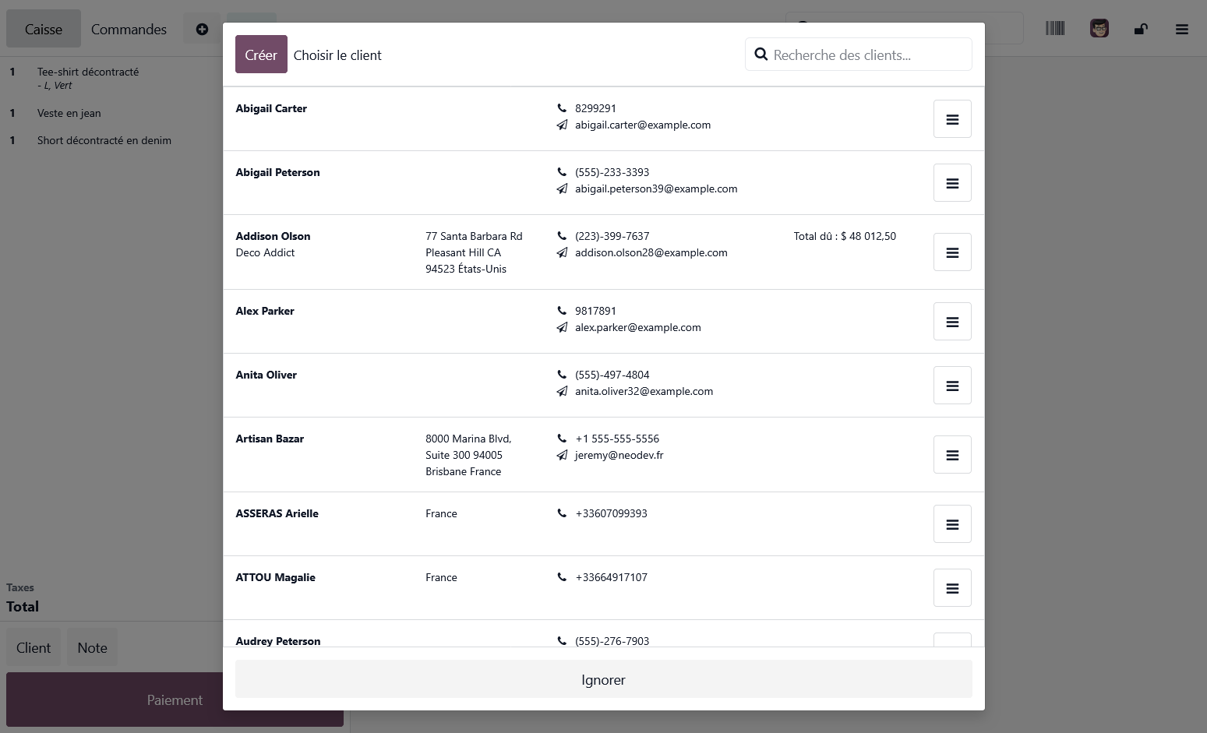Click the plus icon to start new order
The width and height of the screenshot is (1207, 733).
click(202, 29)
